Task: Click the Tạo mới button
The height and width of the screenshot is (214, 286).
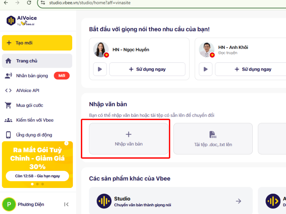Action: tap(37, 43)
